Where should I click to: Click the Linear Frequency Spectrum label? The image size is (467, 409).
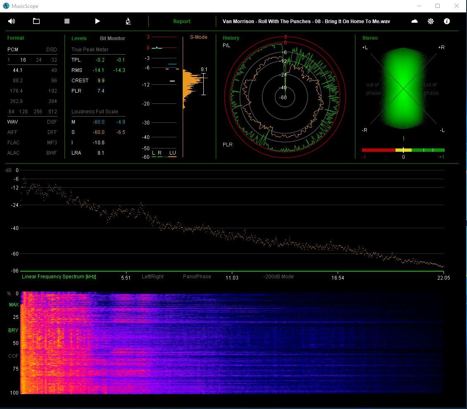(59, 277)
